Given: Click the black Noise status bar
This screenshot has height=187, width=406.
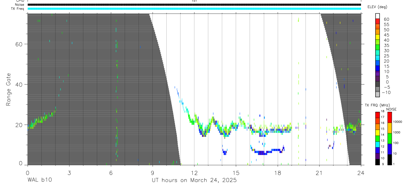Looking at the screenshot, I should click(194, 5).
